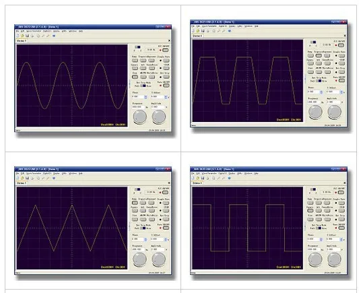
Task: Select Demo 1 tab in sine-wave window
Action: (x=22, y=40)
